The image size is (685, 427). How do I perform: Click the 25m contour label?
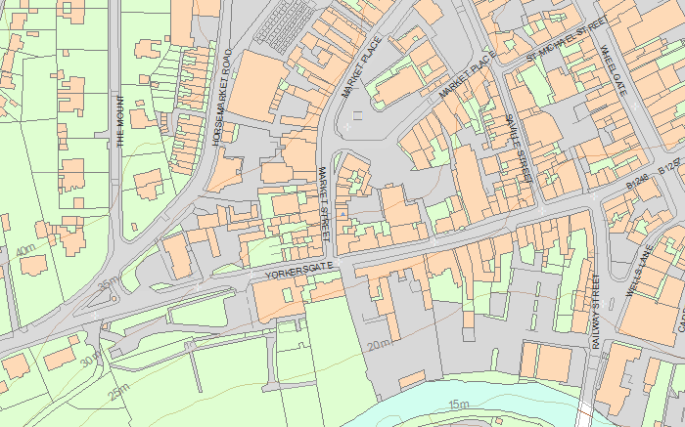(119, 392)
